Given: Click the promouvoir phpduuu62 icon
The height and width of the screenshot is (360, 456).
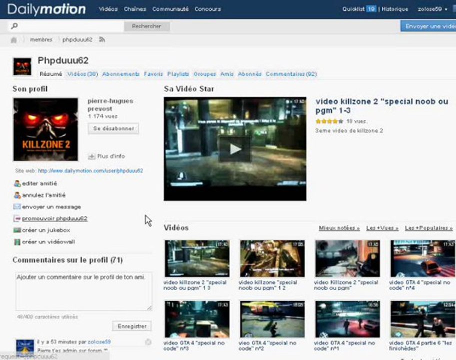Looking at the screenshot, I should coord(17,218).
